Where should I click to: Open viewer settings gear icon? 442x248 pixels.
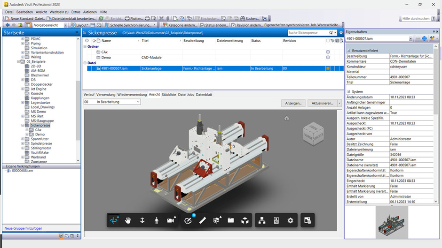pos(290,220)
